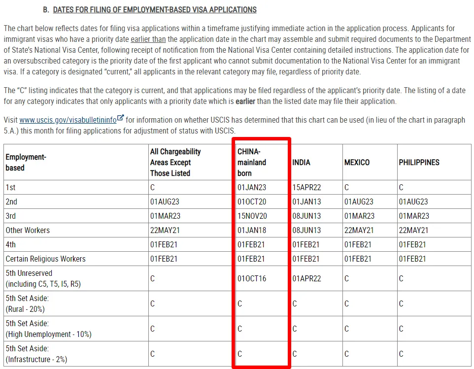Click the Certain Religious Workers row label
The image size is (474, 369).
(45, 259)
